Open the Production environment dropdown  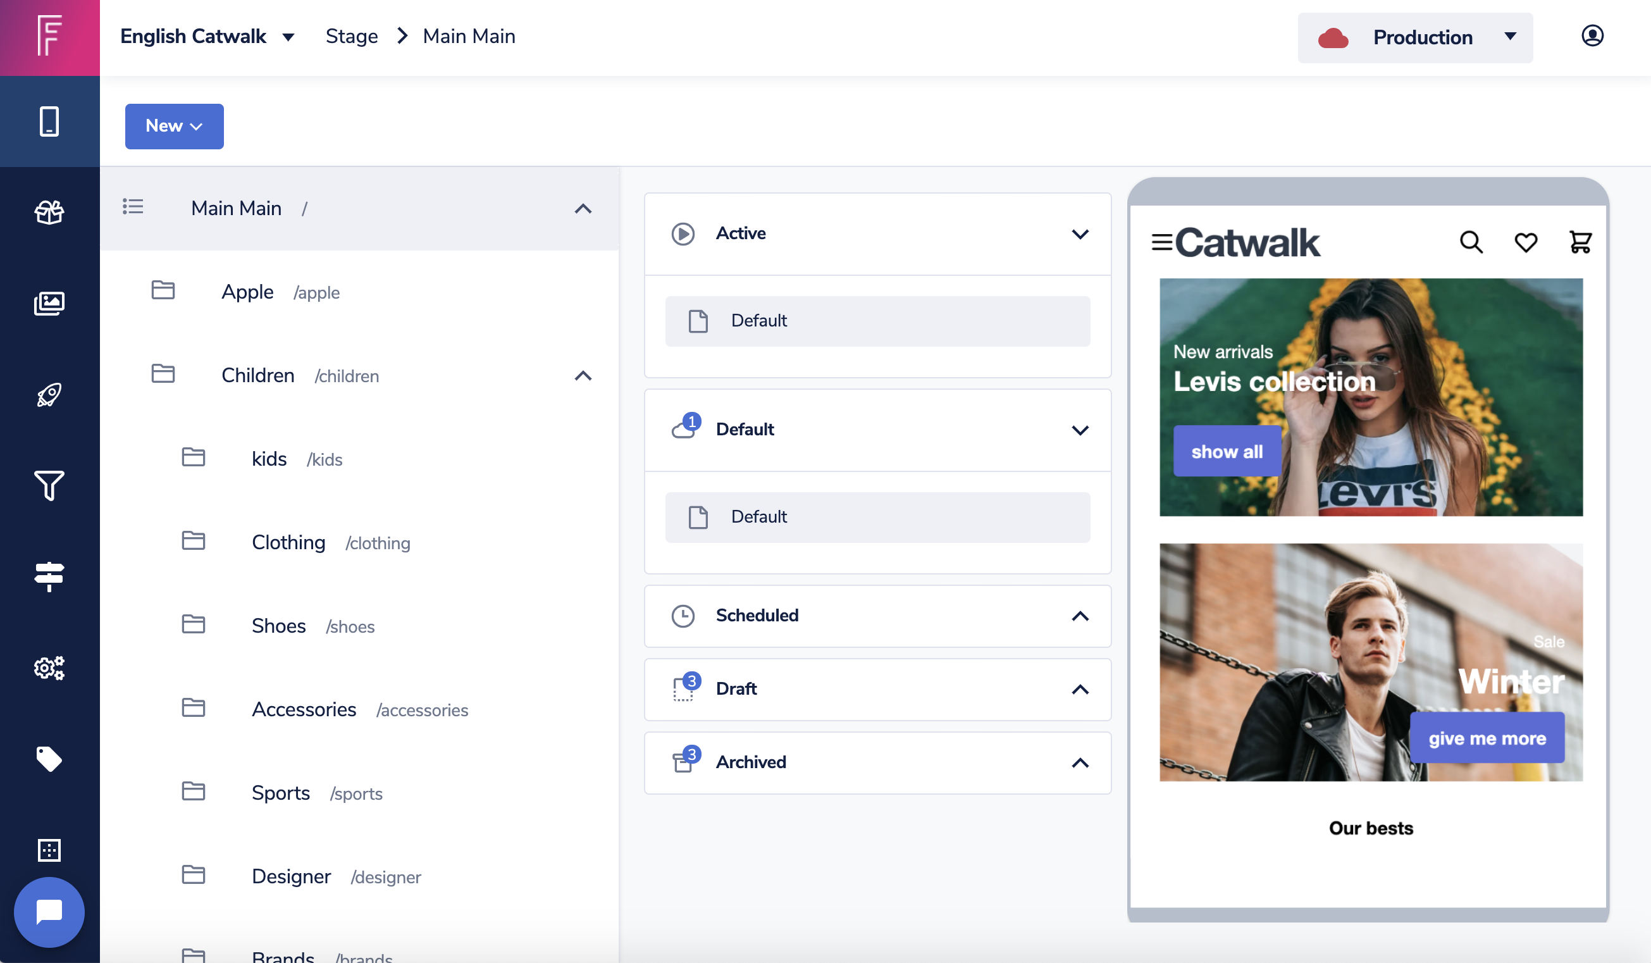(1414, 37)
